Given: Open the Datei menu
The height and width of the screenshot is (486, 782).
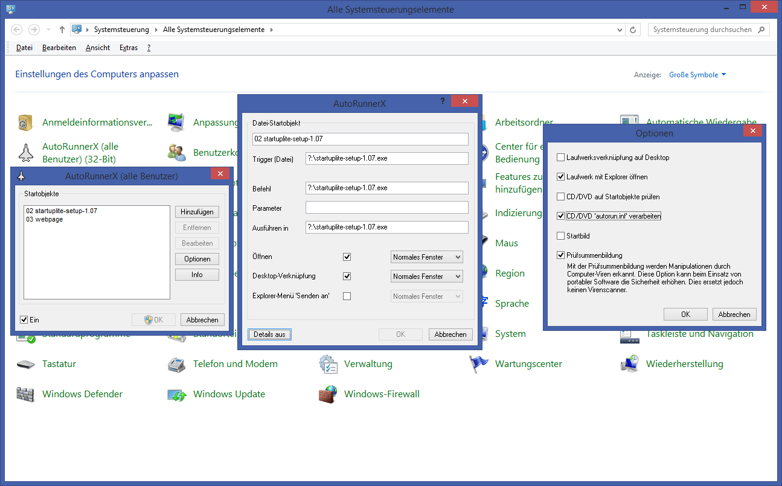Looking at the screenshot, I should (25, 48).
